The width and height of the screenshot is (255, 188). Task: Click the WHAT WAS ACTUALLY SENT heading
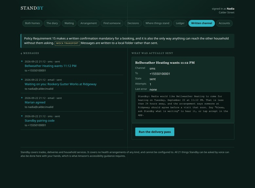tap(152, 53)
